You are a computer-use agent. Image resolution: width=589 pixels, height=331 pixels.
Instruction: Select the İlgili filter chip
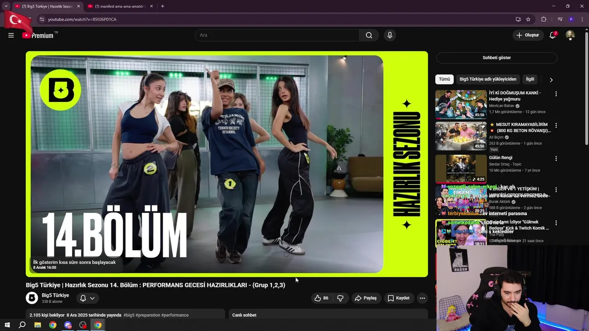tap(530, 79)
